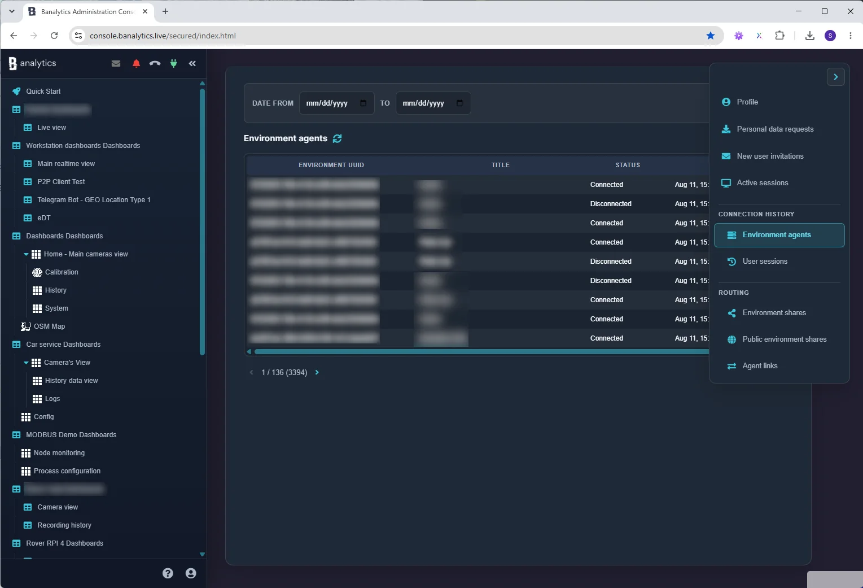
Task: Select Process configuration
Action: 67,471
